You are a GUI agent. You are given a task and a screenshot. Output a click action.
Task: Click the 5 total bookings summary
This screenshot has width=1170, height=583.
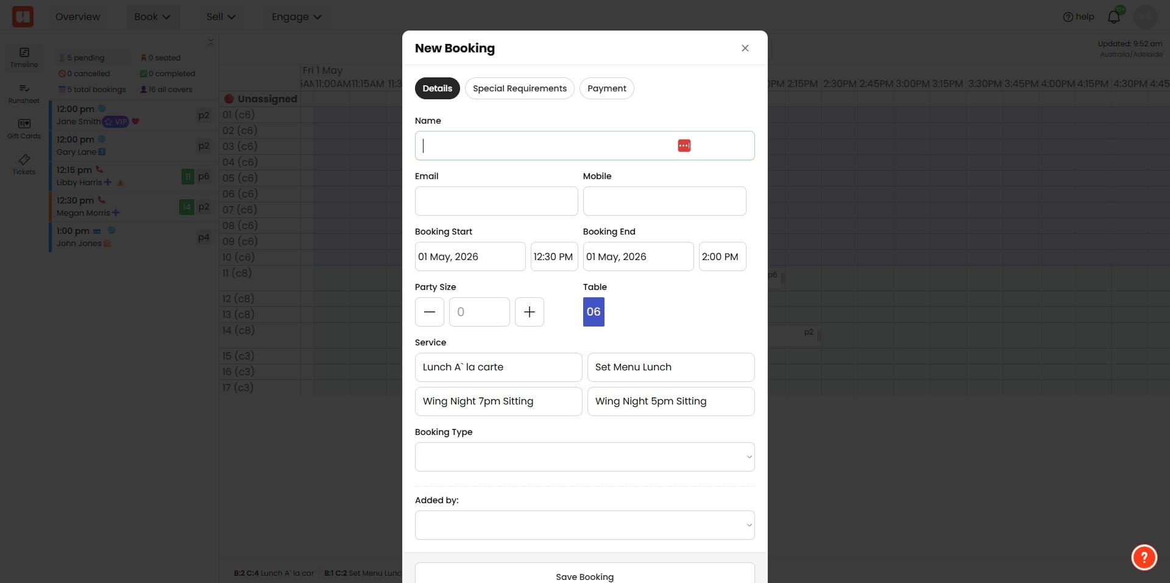pos(92,89)
